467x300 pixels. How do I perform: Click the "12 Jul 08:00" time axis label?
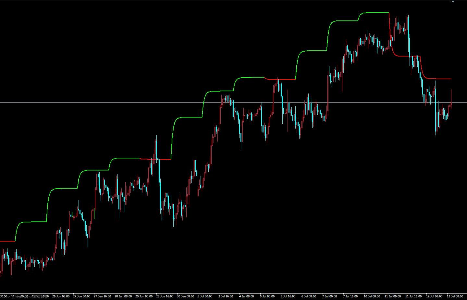point(435,296)
